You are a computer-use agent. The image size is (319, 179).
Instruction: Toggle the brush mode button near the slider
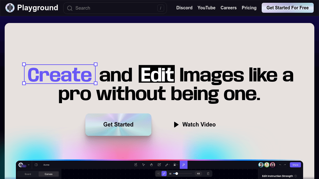(x=164, y=173)
